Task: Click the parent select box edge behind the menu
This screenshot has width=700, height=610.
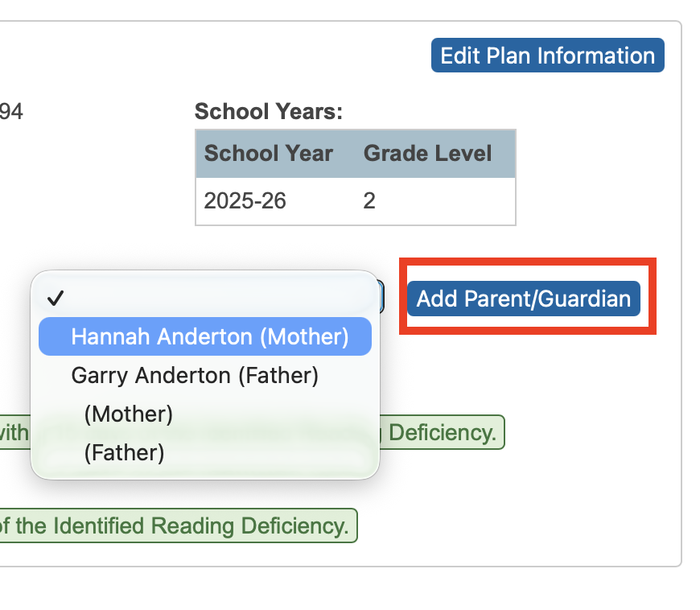Action: 382,297
